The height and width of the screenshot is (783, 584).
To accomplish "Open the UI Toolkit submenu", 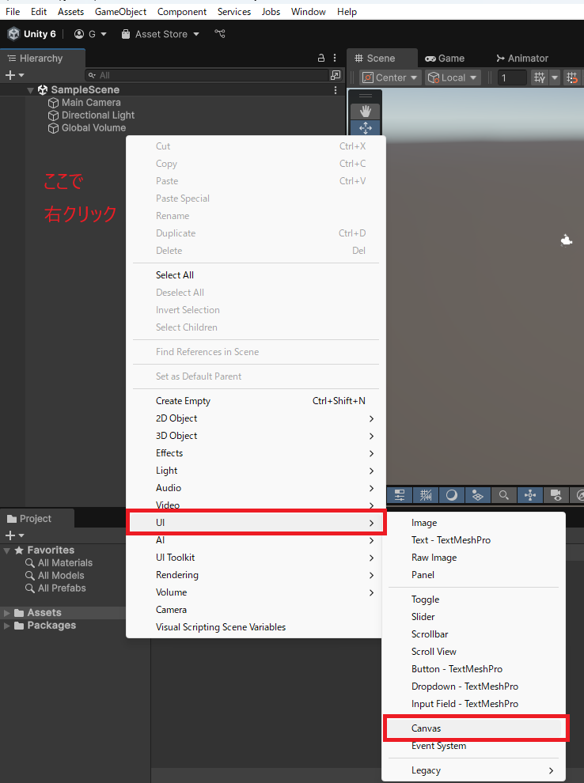I will (x=256, y=558).
